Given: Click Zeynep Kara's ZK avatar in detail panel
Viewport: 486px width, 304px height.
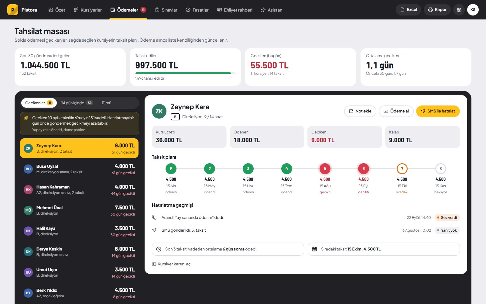Looking at the screenshot, I should coord(159,111).
